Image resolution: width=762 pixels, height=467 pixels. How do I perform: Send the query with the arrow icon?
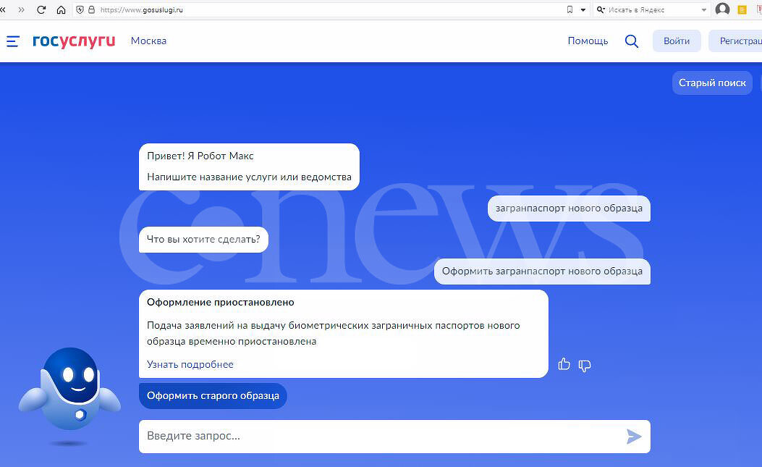pos(633,436)
